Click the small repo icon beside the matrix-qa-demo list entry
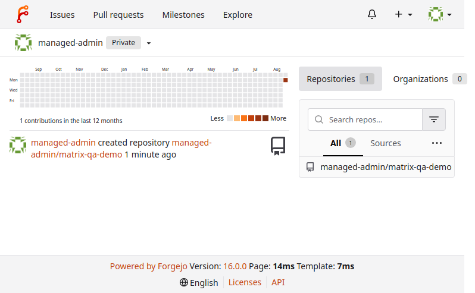Image resolution: width=475 pixels, height=293 pixels. (x=310, y=167)
